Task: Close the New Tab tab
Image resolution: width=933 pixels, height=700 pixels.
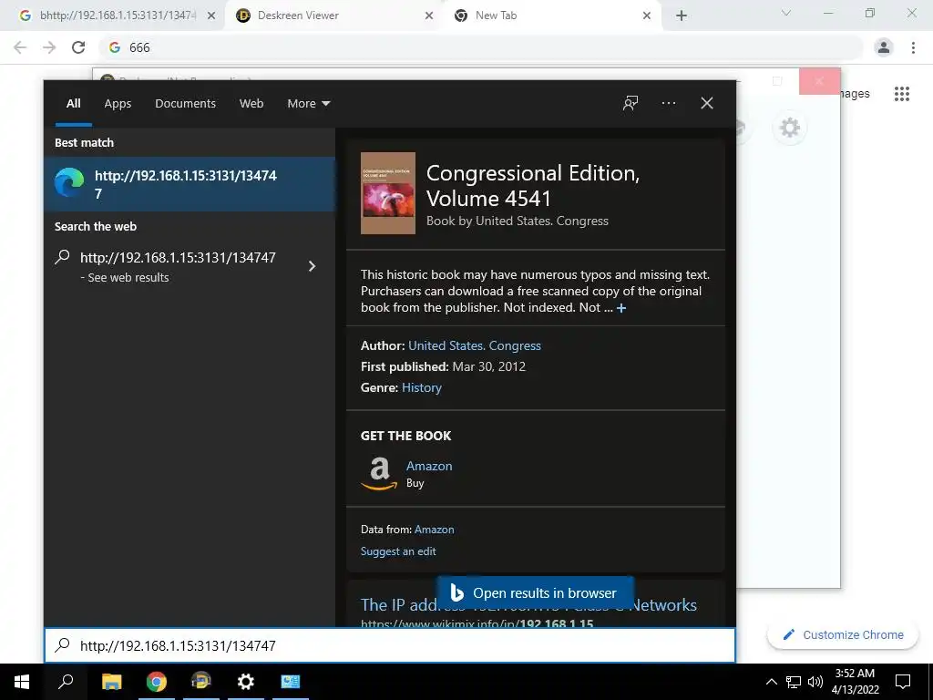Action: coord(646,16)
